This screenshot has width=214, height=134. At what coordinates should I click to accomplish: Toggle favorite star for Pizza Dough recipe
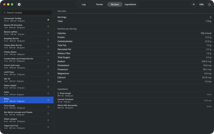[x=48, y=107]
